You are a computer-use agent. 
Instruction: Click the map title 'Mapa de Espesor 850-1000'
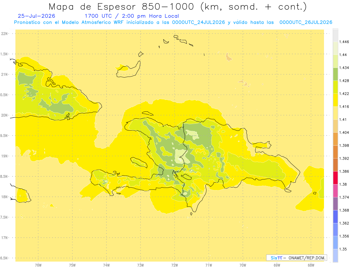[122, 7]
